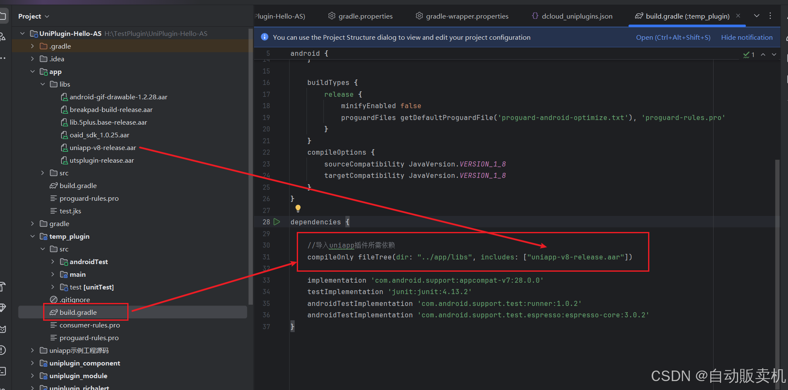Collapse the libs folder

[43, 84]
